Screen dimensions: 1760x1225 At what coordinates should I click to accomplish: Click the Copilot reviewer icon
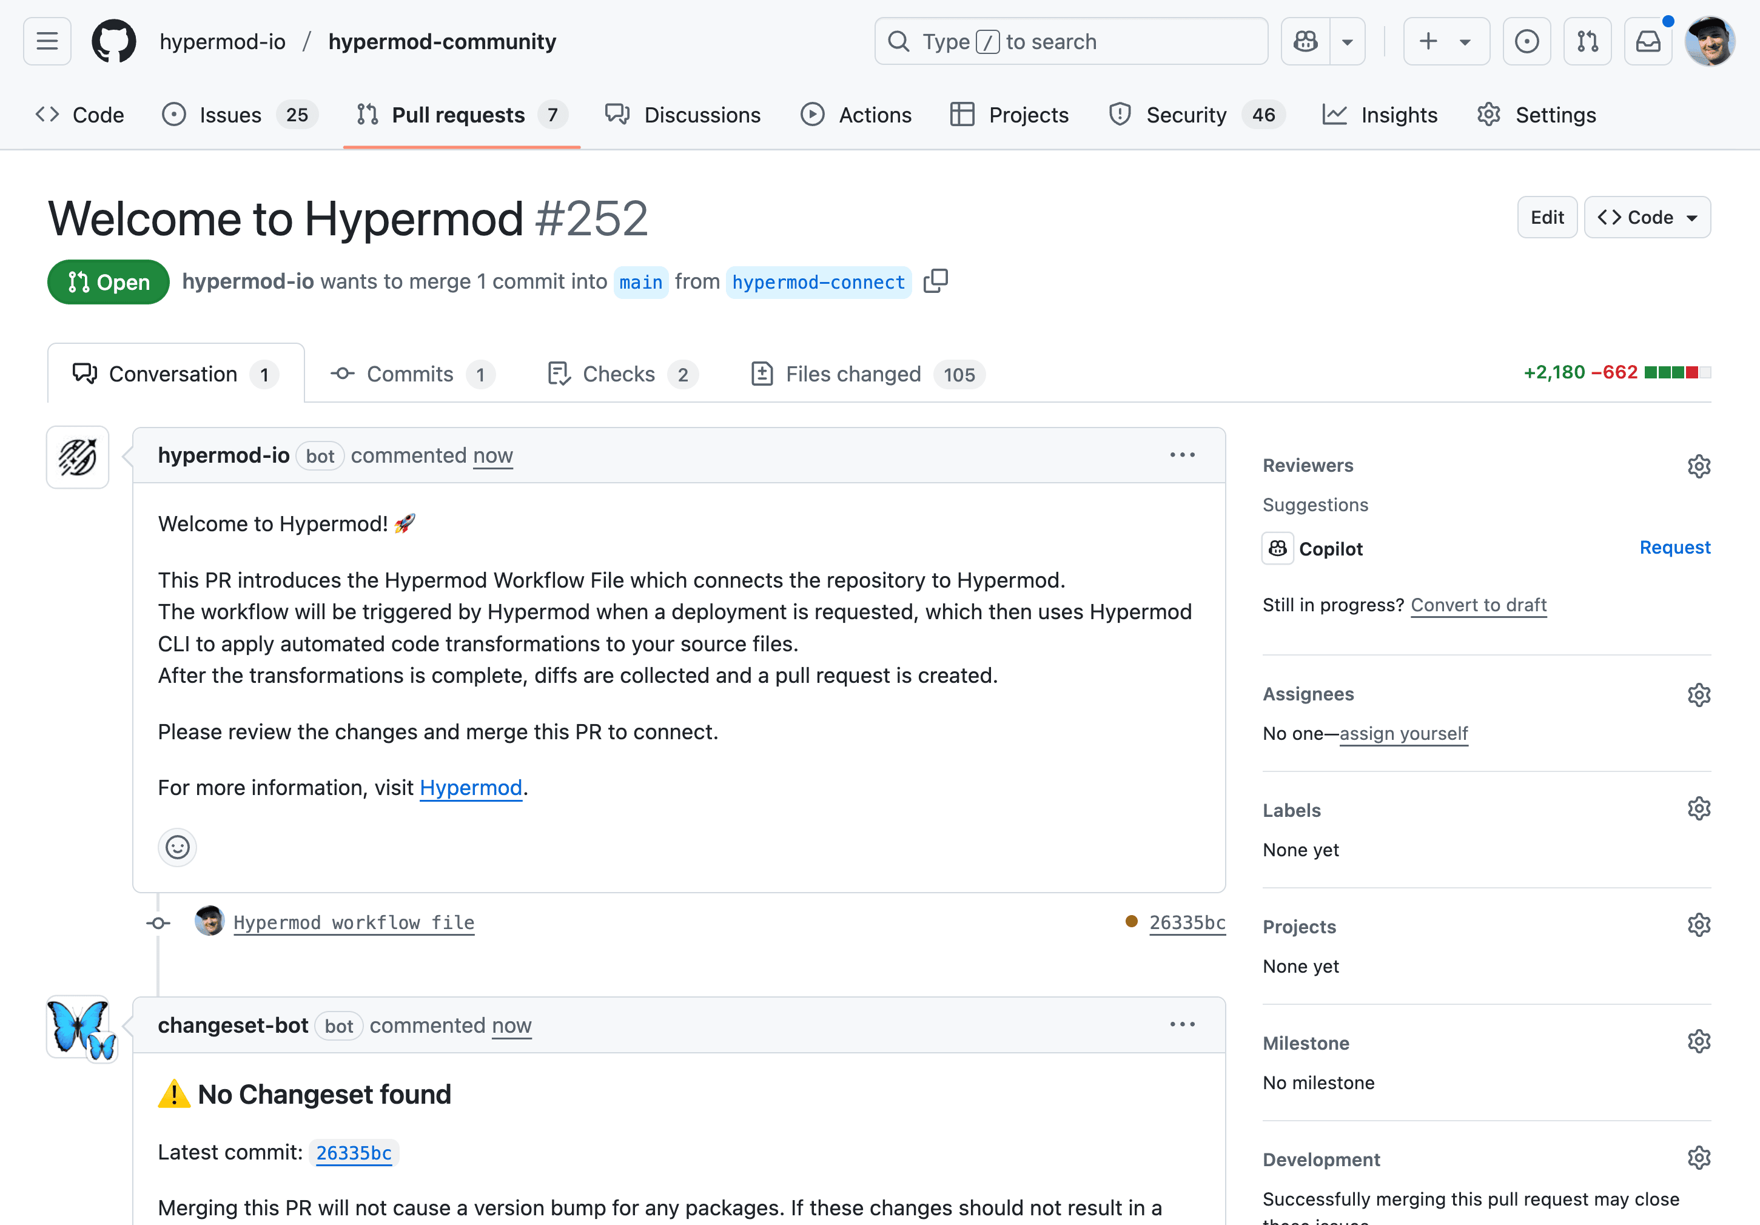1277,548
